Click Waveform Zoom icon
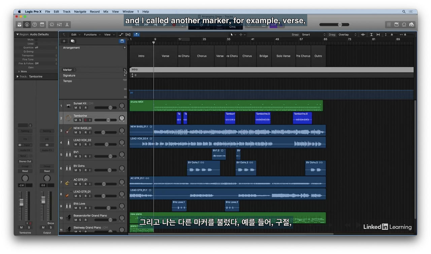The height and width of the screenshot is (254, 431). 363,35
